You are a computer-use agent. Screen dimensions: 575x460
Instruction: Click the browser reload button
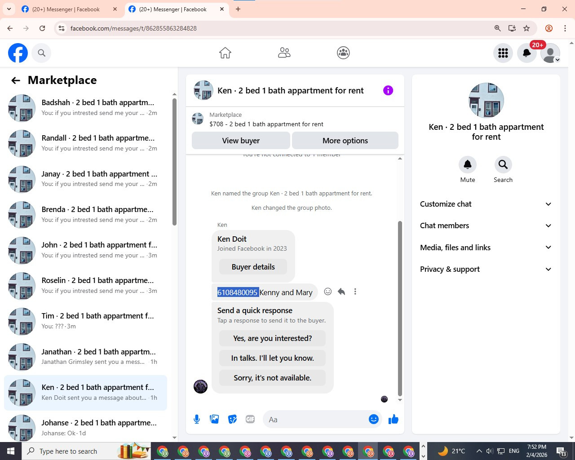coord(42,28)
